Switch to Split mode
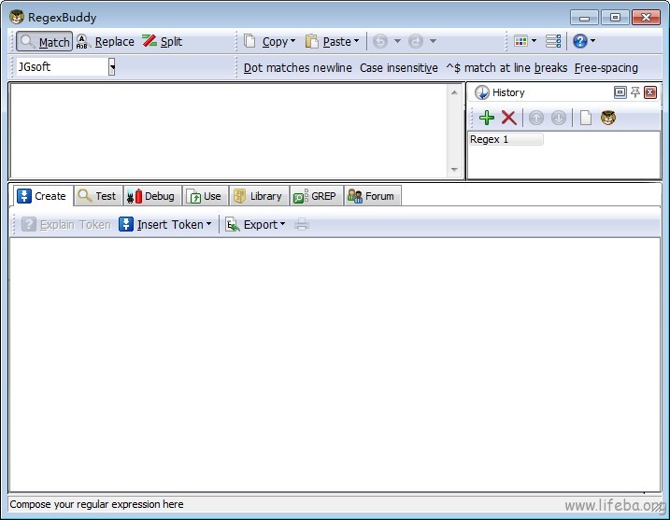 click(x=163, y=41)
